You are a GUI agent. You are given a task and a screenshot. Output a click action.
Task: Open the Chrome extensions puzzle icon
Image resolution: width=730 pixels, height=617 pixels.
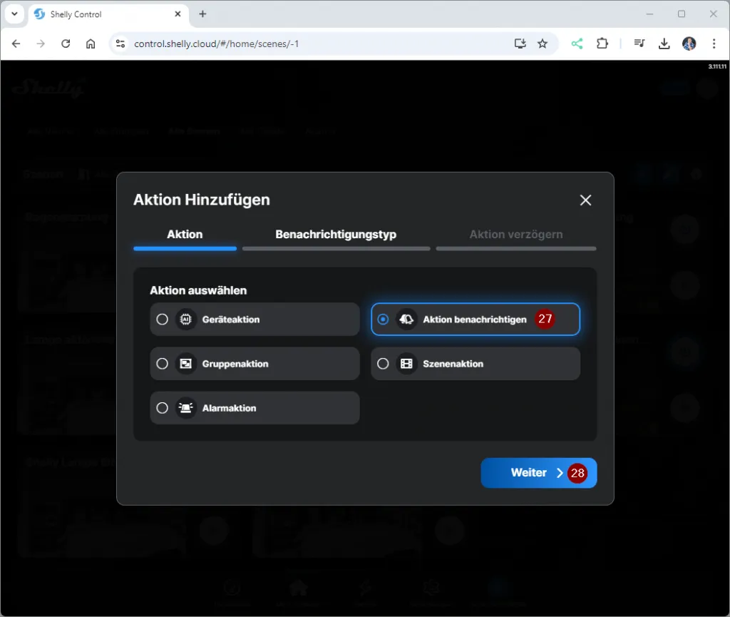(x=602, y=44)
